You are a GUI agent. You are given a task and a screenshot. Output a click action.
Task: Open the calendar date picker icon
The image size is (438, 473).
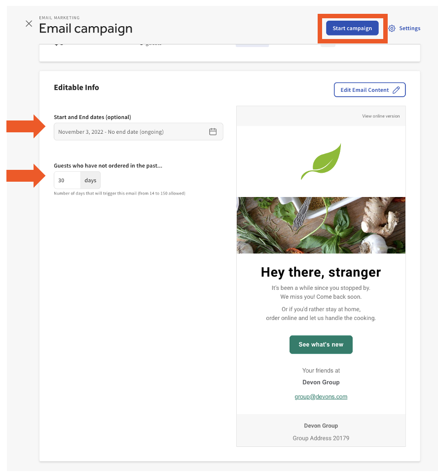[x=213, y=132]
